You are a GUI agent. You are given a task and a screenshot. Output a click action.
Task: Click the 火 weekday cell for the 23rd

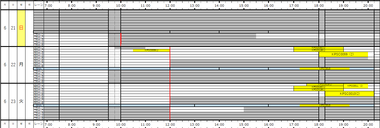[21, 101]
